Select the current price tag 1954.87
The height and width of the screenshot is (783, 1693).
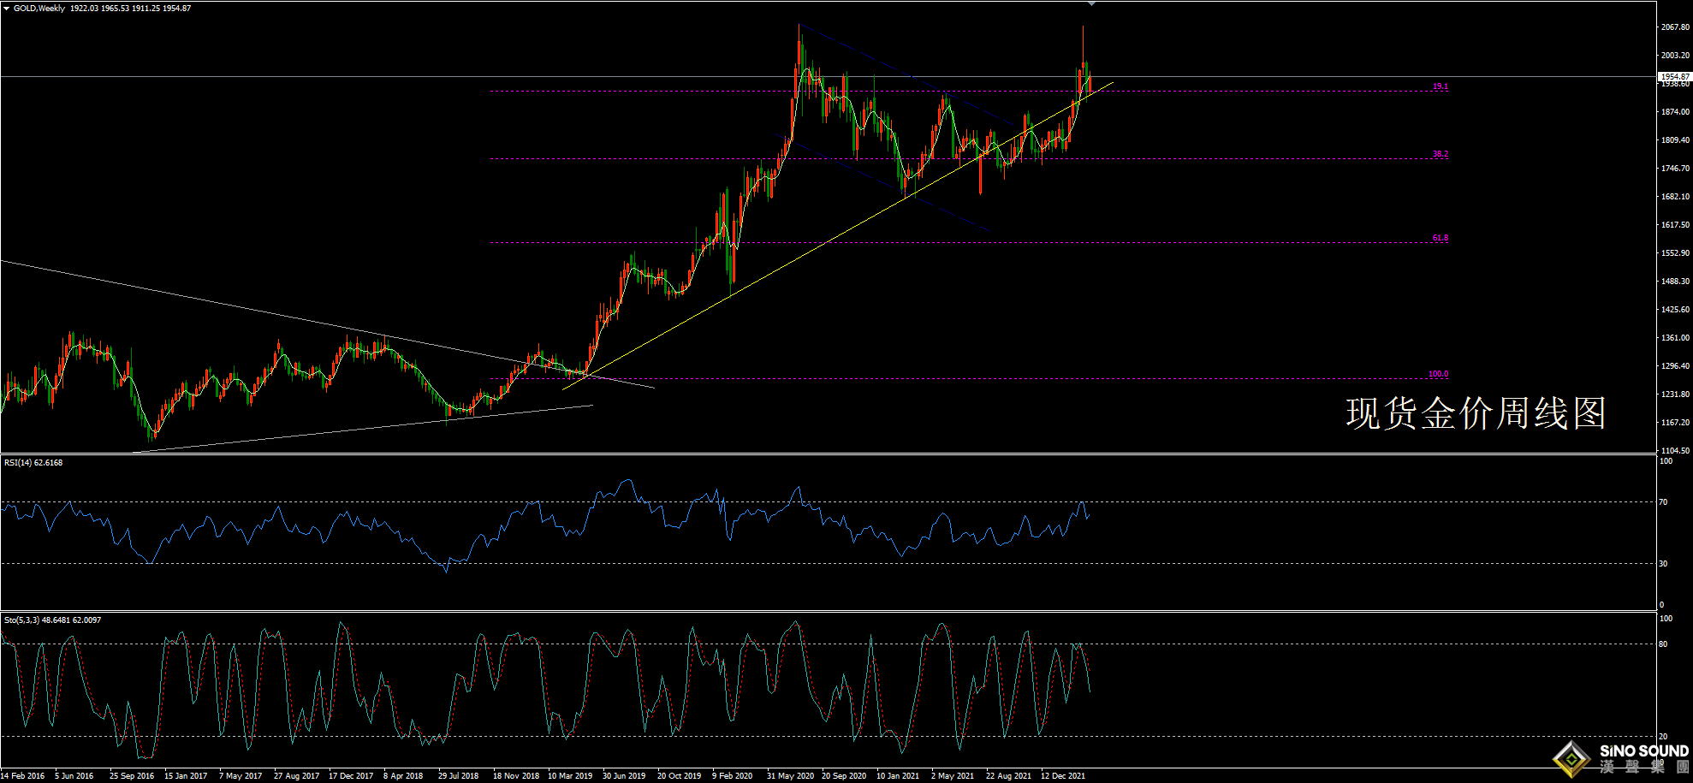coord(1674,76)
